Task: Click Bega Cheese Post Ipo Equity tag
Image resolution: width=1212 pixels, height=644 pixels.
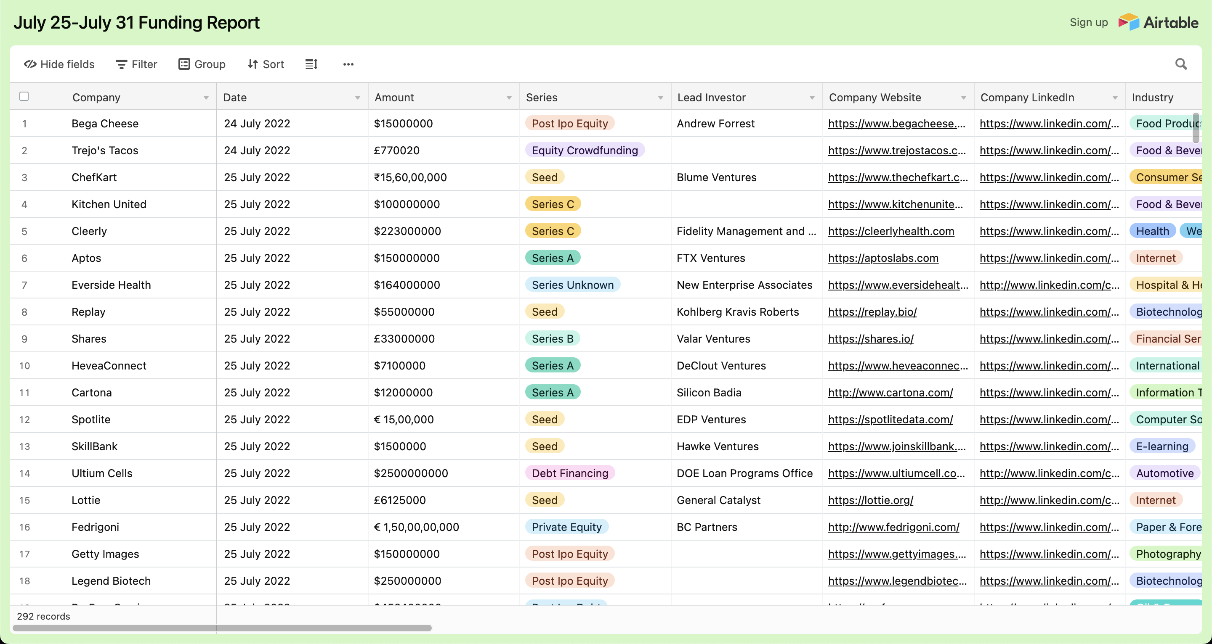Action: (x=570, y=124)
